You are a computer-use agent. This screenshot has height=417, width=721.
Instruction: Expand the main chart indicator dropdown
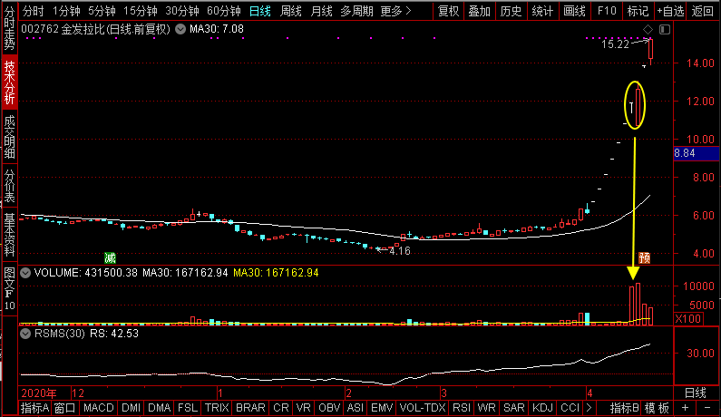180,29
